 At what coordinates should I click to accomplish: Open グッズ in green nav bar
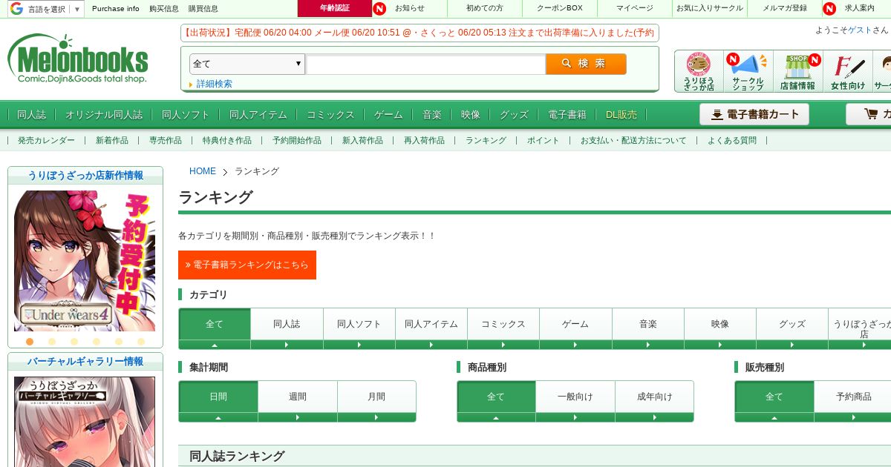[514, 115]
